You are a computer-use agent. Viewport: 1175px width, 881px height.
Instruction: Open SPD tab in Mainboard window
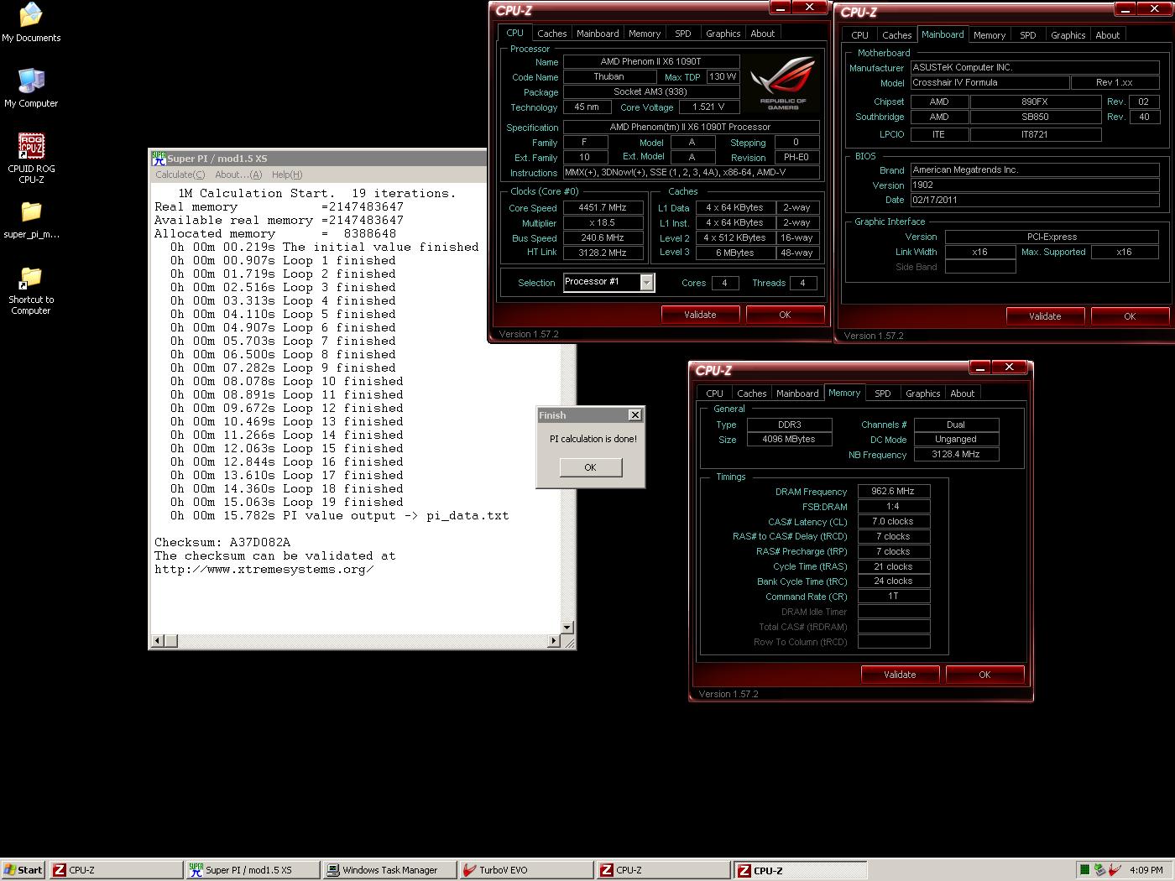pos(1027,35)
